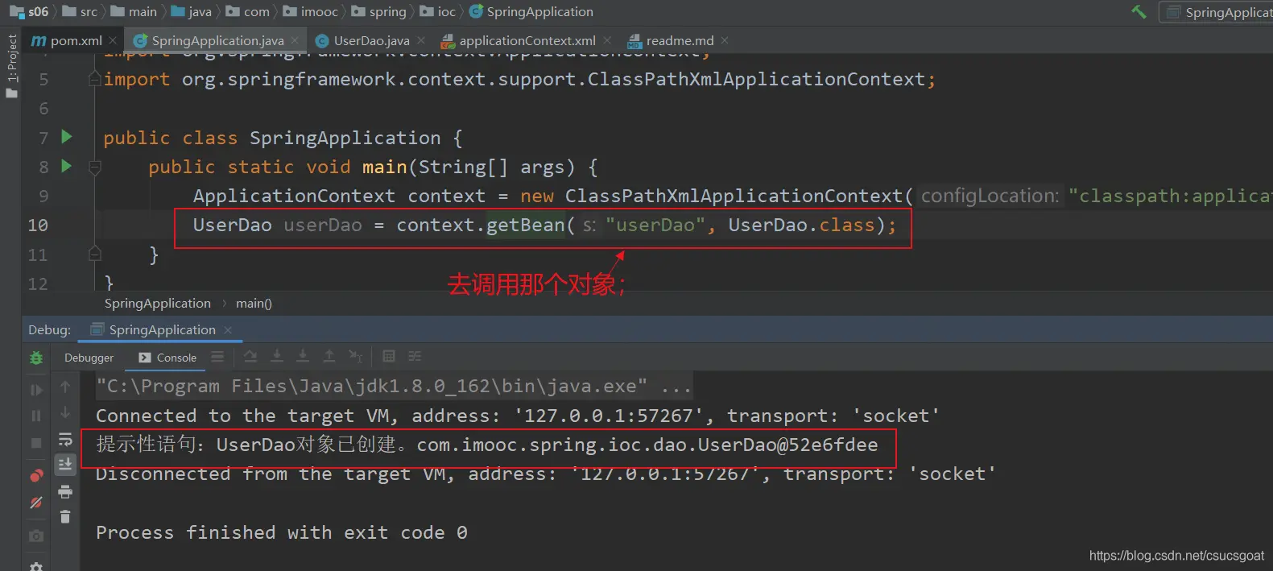Screen dimensions: 1273x571
Task: Toggle Mute Breakpoints icon
Action: 36,503
